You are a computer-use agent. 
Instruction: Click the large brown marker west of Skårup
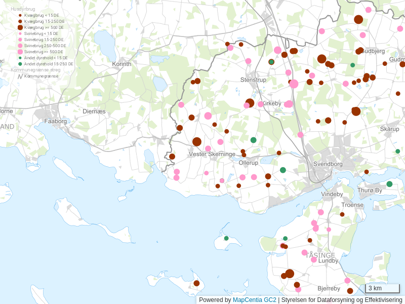click(356, 111)
